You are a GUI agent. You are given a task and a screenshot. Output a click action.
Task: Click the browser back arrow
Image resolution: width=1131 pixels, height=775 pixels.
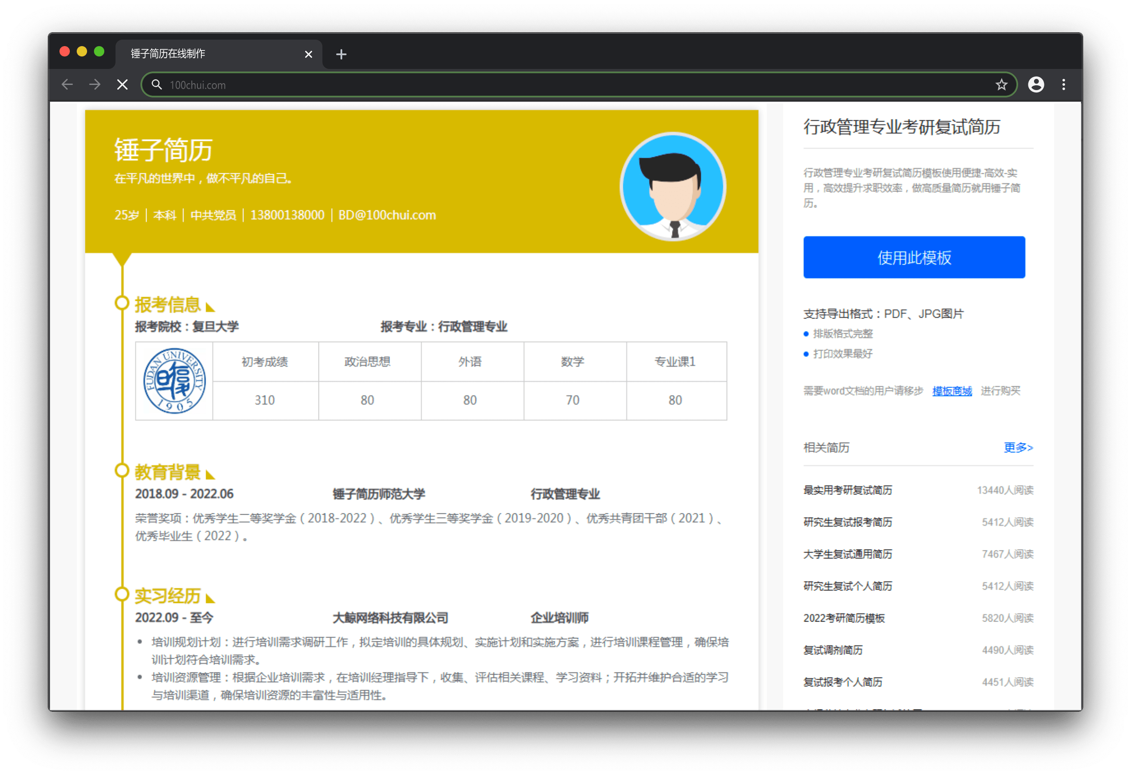[x=67, y=85]
